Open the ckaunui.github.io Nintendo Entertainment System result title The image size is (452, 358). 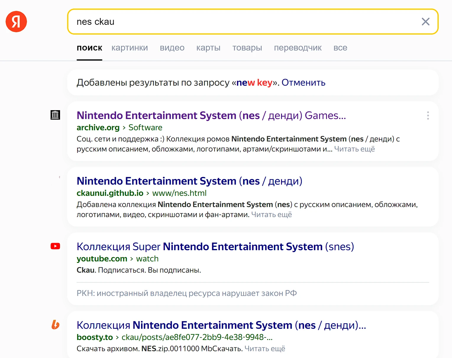(x=189, y=181)
